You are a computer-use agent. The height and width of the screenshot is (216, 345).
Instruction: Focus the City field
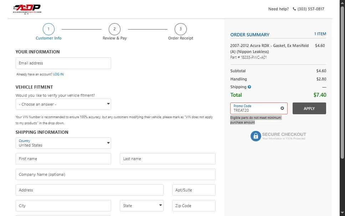point(63,206)
